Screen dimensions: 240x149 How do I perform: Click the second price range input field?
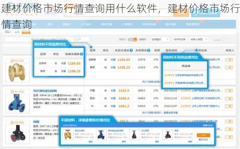click(84, 39)
